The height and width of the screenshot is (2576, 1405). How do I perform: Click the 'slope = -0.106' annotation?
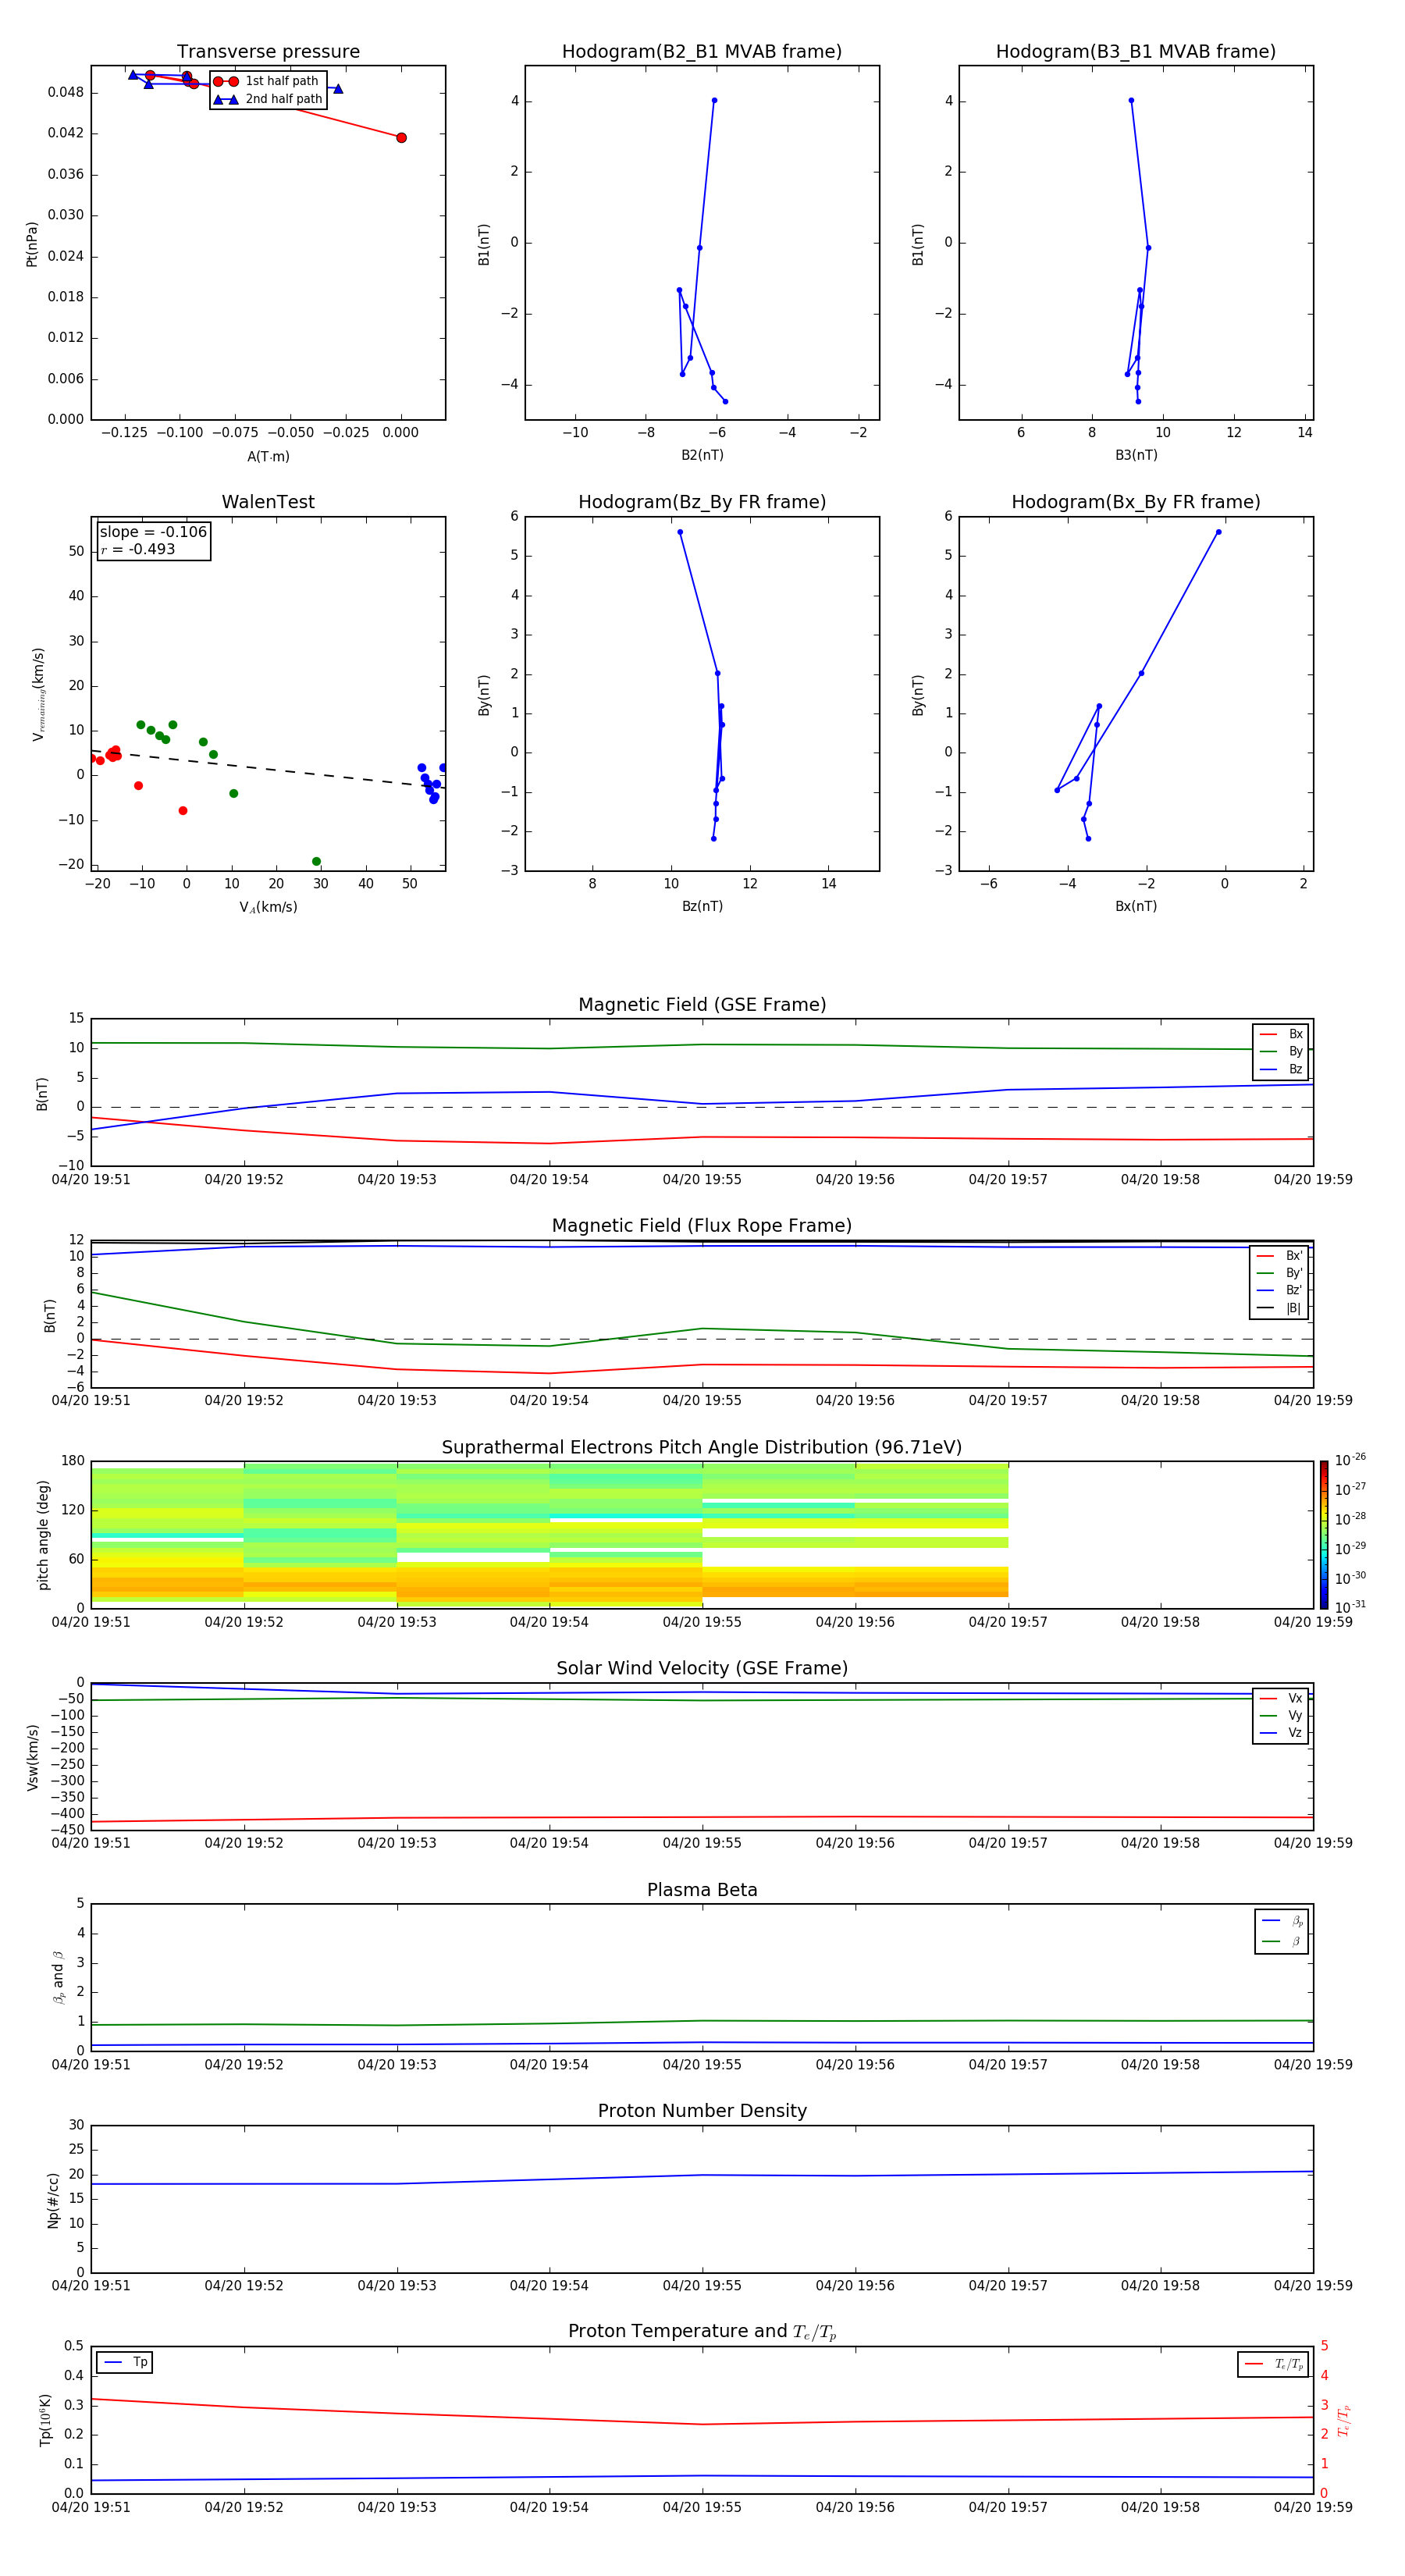click(153, 532)
